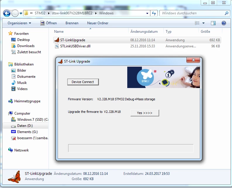Select the ST-LinkUpgrade file
Image resolution: width=232 pixels, height=188 pixels.
(x=137, y=40)
